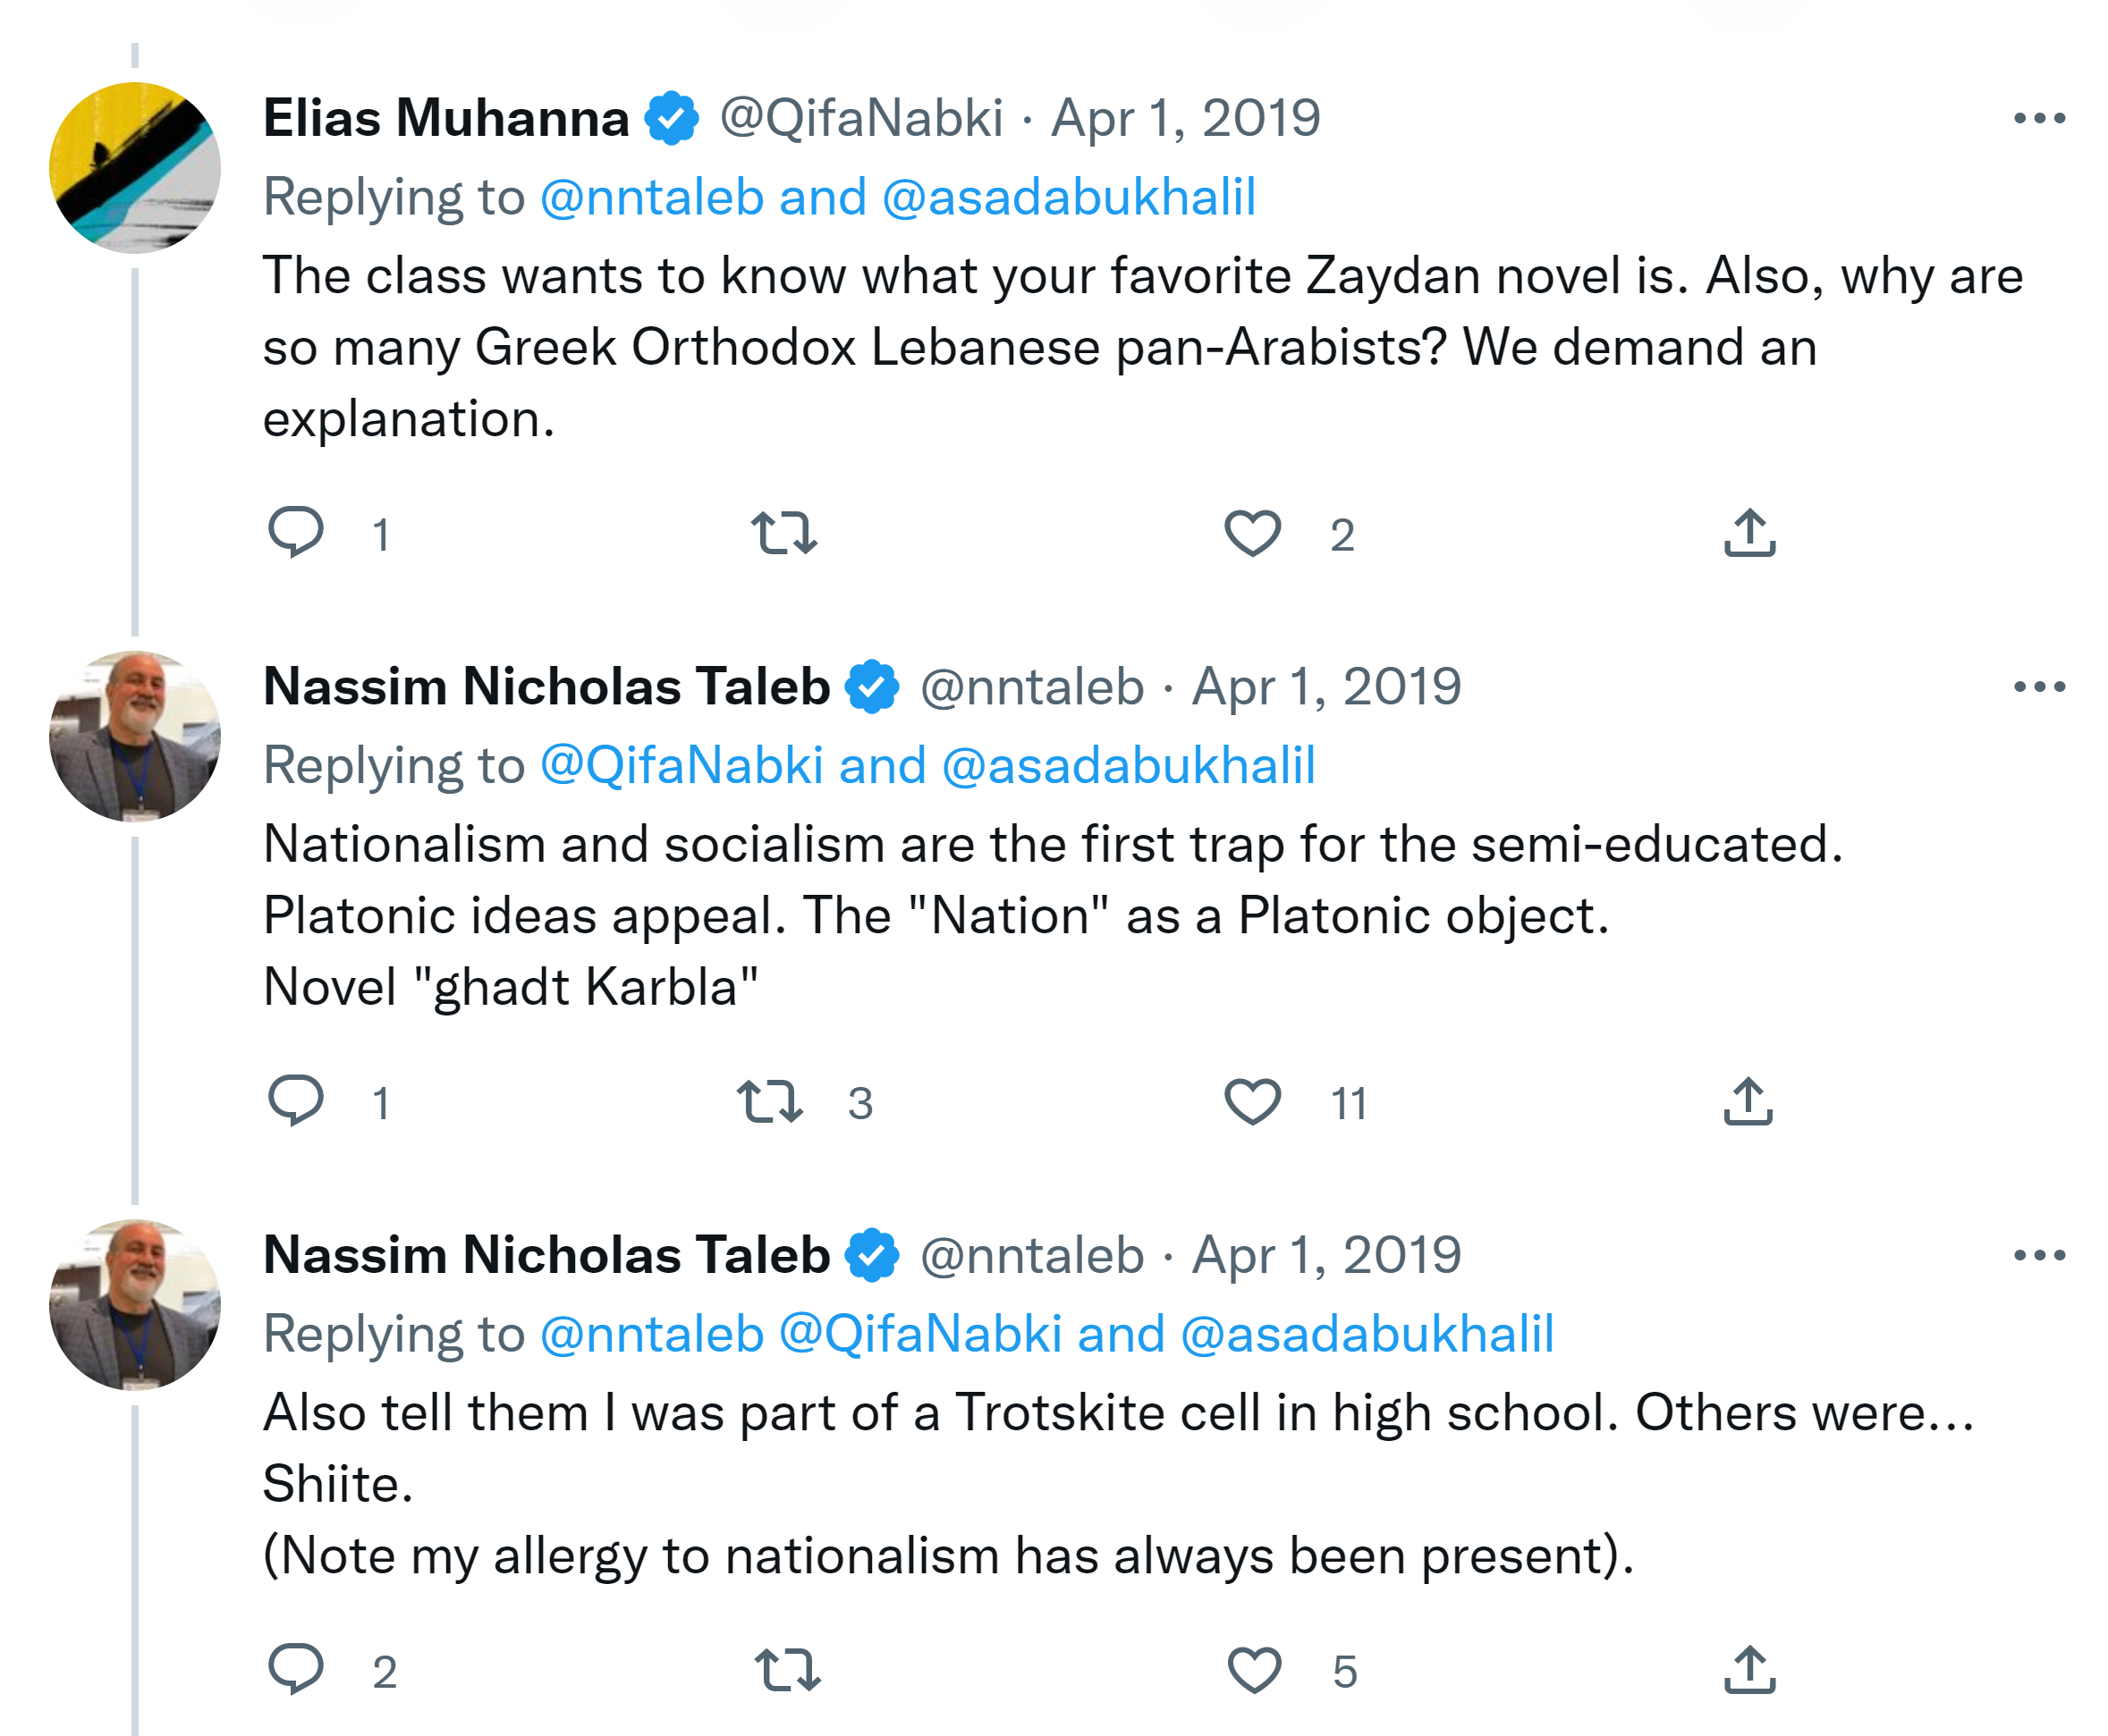Open more options on Elias Muhanna's tweet
2108x1736 pixels.
click(2039, 118)
